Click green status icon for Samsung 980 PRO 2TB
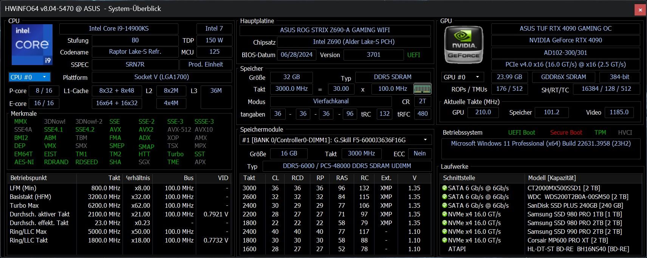The height and width of the screenshot is (258, 647). click(x=444, y=223)
